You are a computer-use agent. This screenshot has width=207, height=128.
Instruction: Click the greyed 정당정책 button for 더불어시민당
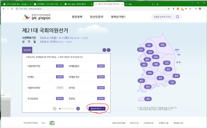coord(60,88)
